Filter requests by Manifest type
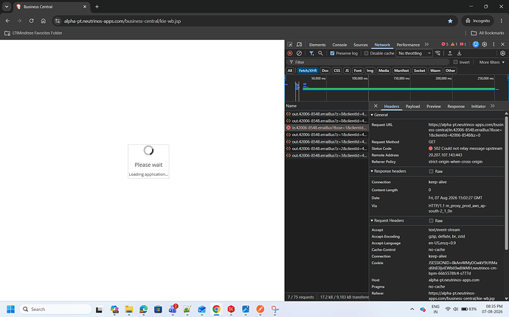 pyautogui.click(x=401, y=71)
